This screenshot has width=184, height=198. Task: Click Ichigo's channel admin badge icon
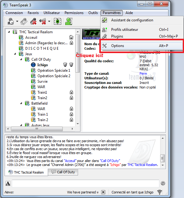pos(65,65)
